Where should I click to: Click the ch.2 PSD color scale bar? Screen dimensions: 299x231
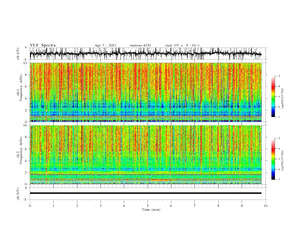pos(273,159)
